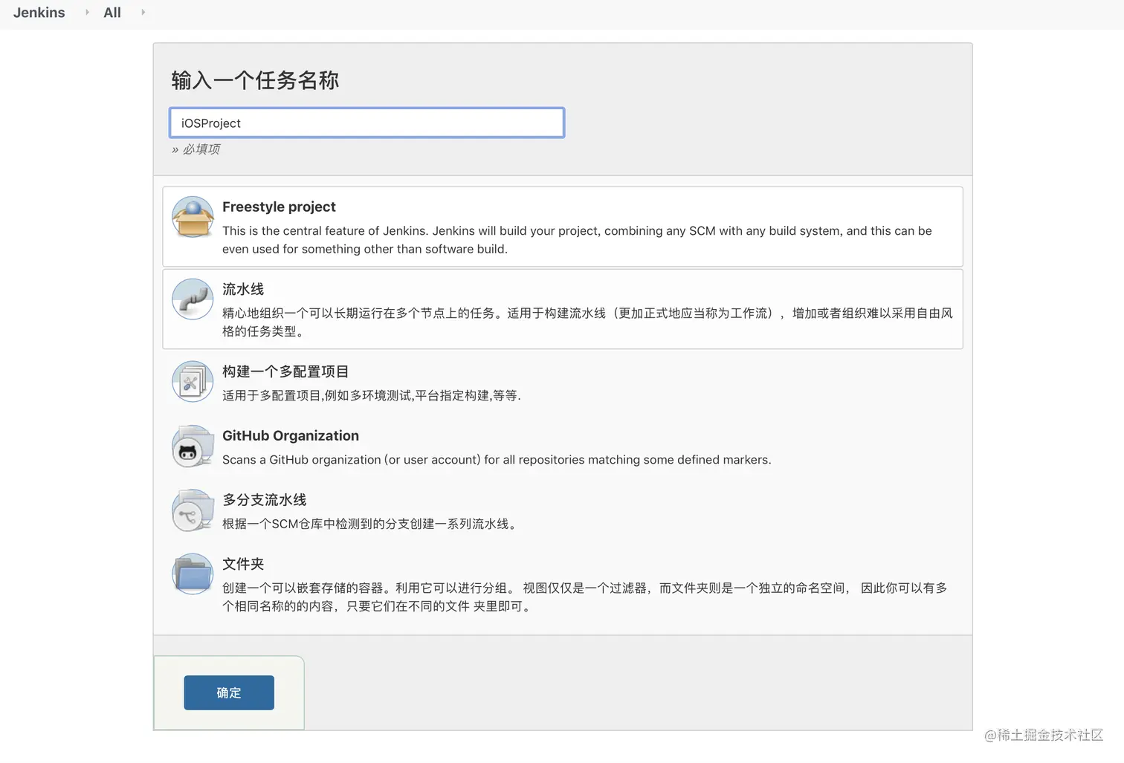The height and width of the screenshot is (763, 1124).
Task: Click description 适用于多配置项目
Action: click(372, 395)
